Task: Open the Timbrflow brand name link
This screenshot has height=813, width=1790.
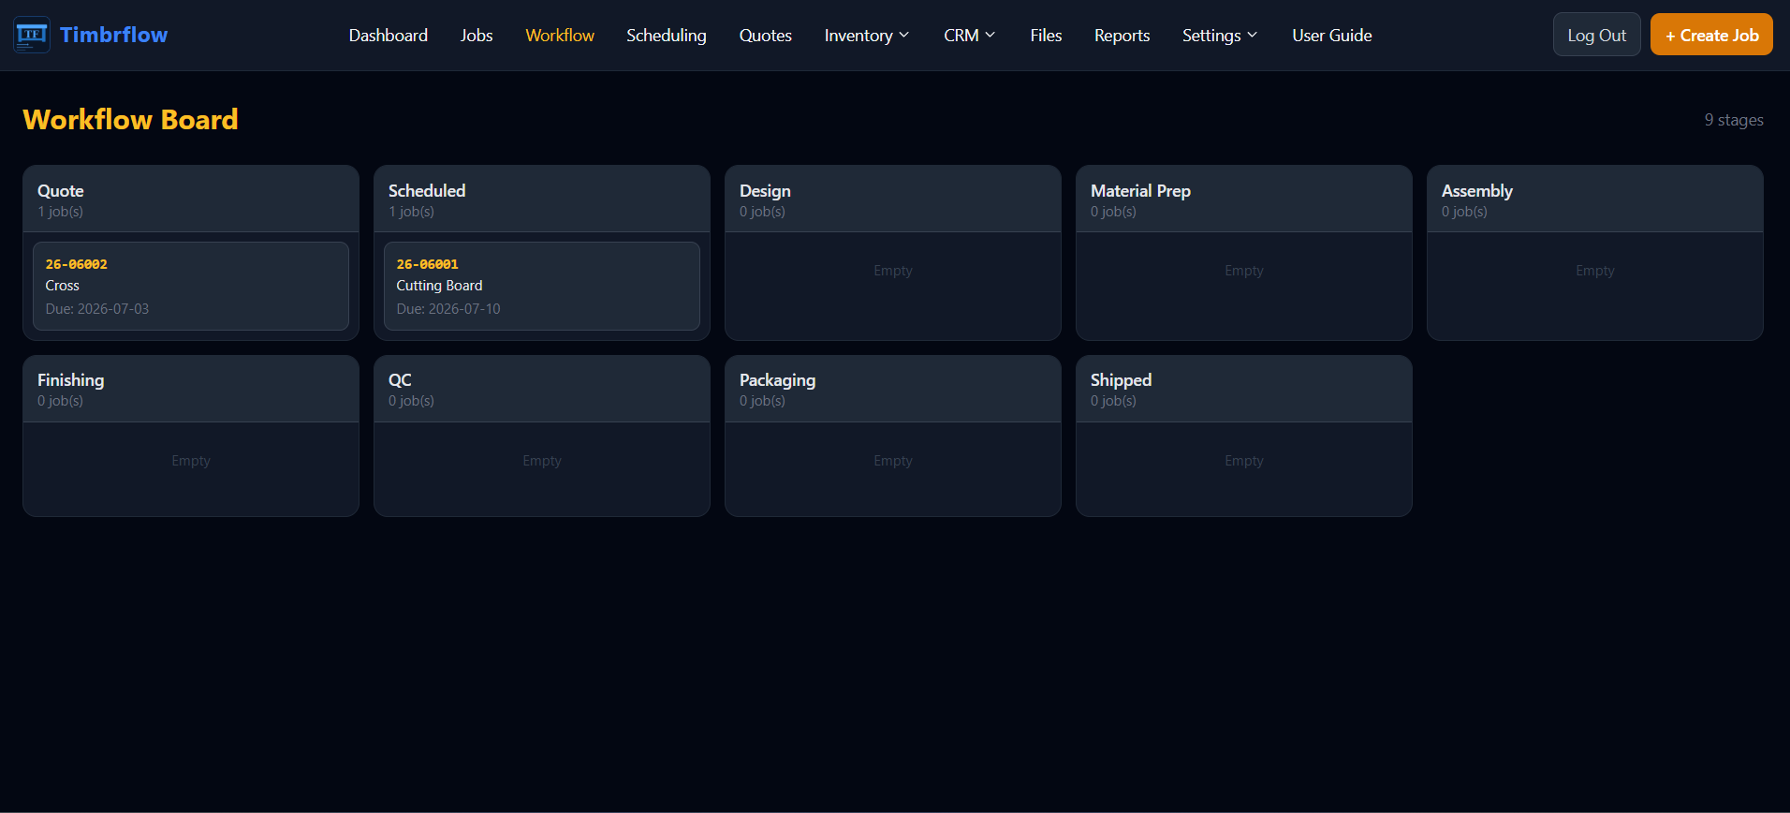Action: click(113, 35)
